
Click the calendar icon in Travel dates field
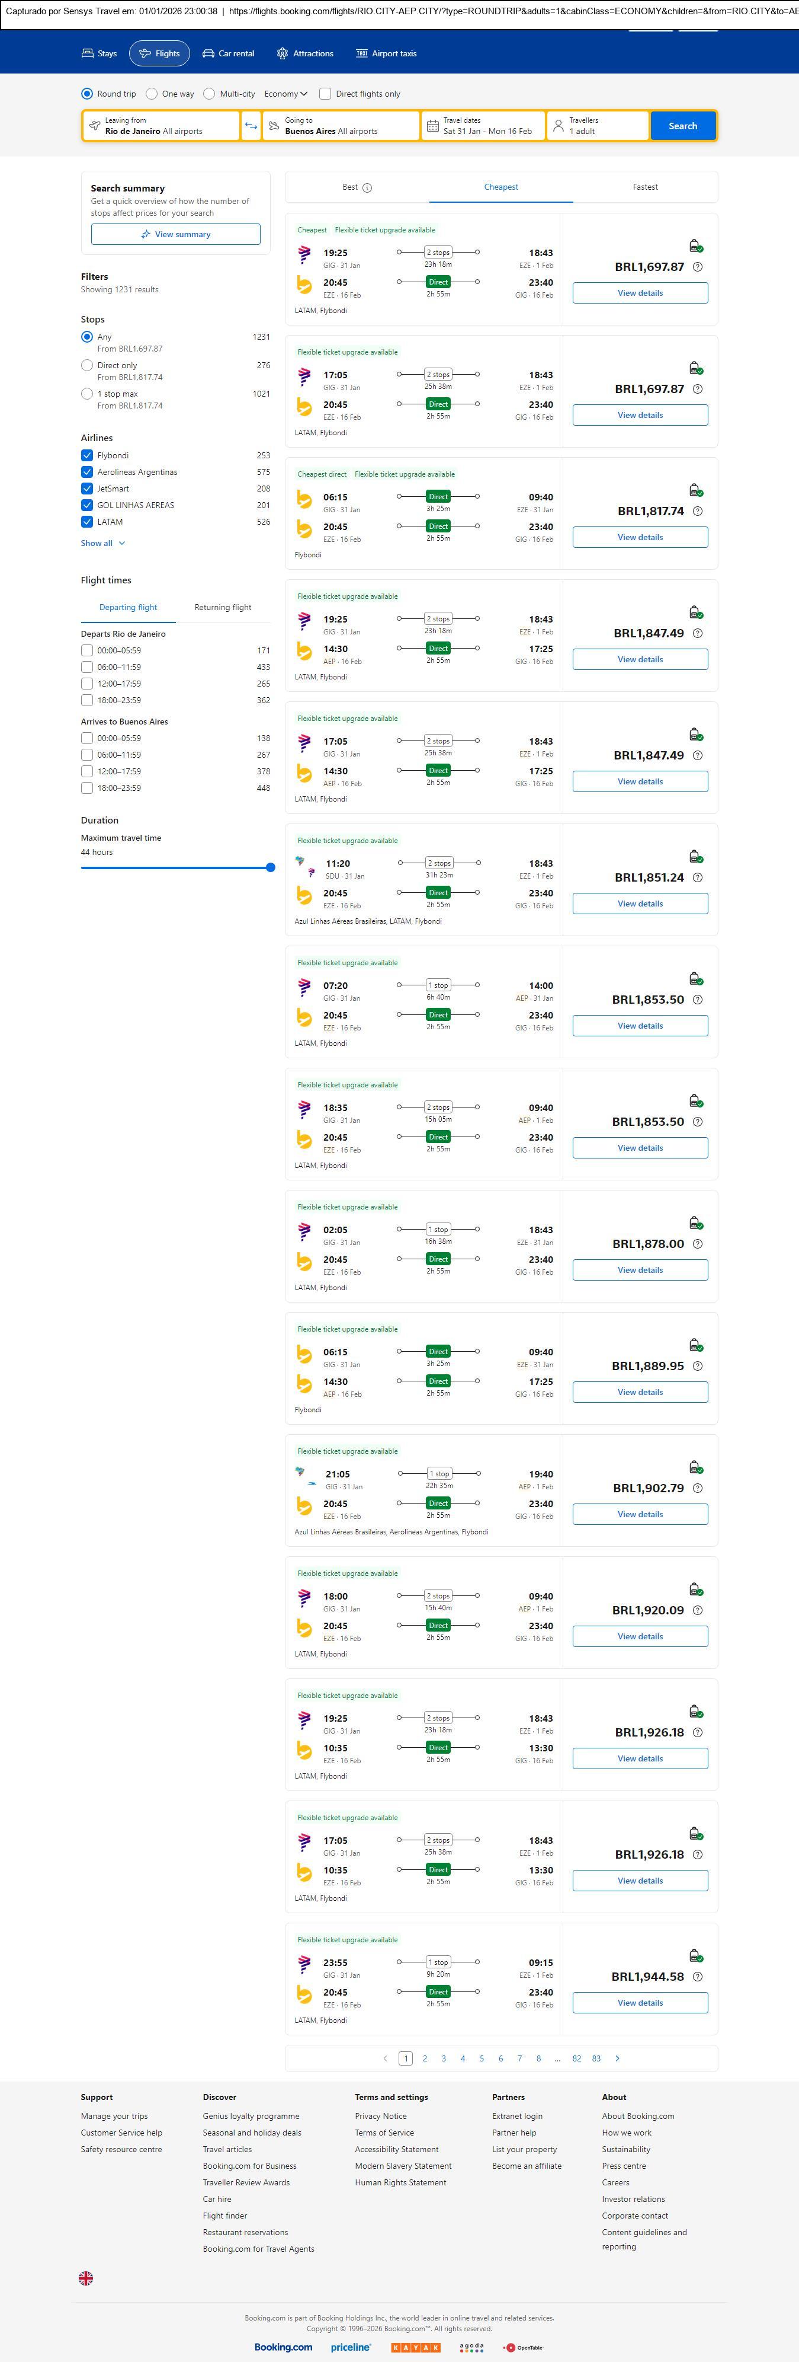[432, 126]
